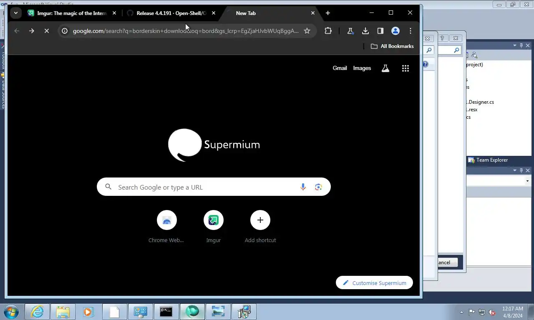Start a voice search with the microphone
Screen dimensions: 534x320
pyautogui.click(x=303, y=187)
